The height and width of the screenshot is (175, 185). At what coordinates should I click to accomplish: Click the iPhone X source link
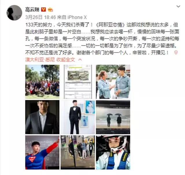77,17
